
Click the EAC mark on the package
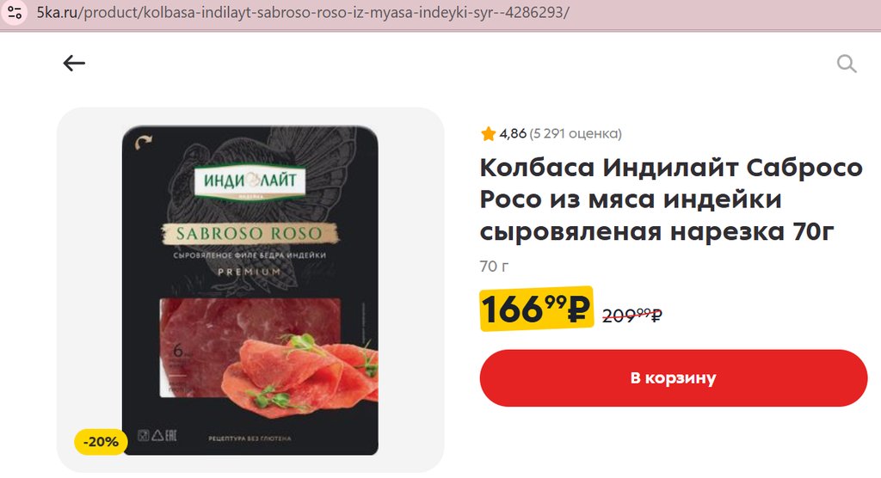[171, 435]
